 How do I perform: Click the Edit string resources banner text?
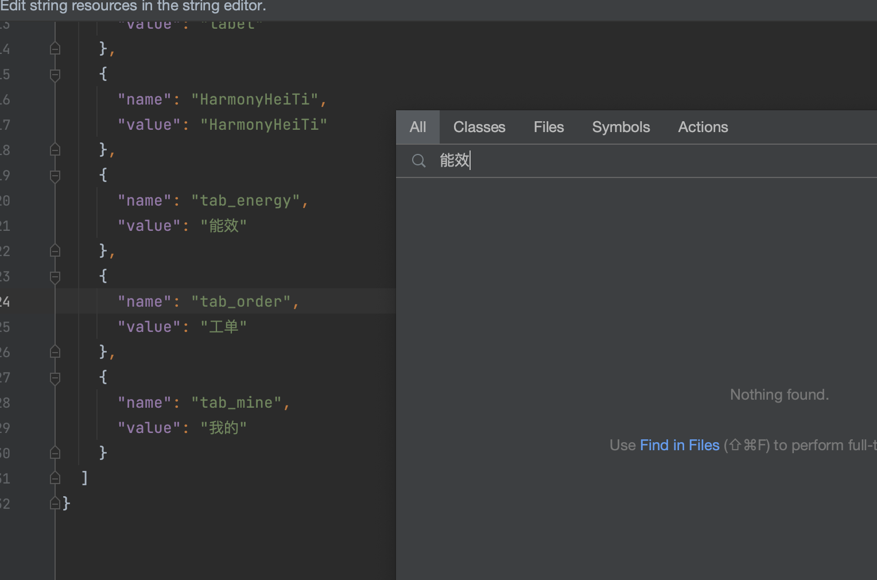(x=133, y=6)
